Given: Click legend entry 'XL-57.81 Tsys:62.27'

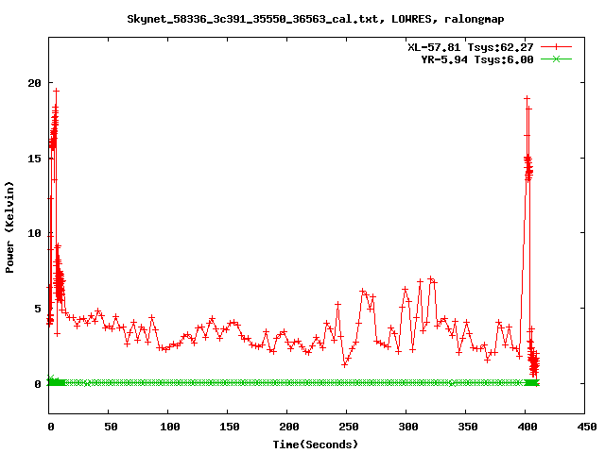Looking at the screenshot, I should click(471, 47).
